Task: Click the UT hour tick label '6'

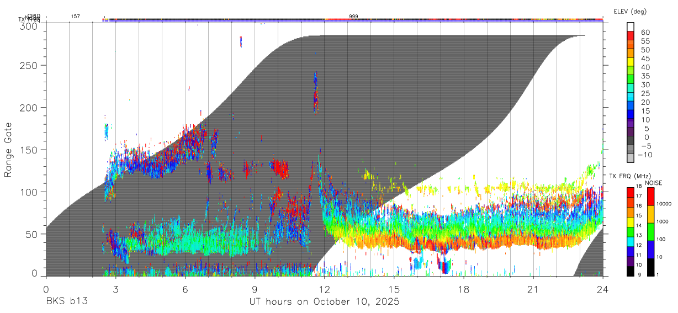Action: pos(185,289)
